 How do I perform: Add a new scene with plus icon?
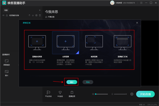pos(40,10)
